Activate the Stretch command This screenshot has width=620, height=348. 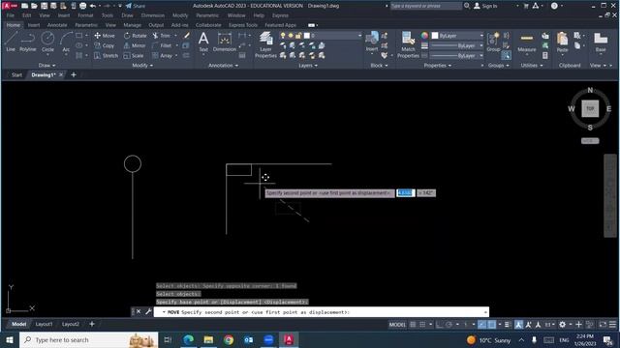[106, 56]
